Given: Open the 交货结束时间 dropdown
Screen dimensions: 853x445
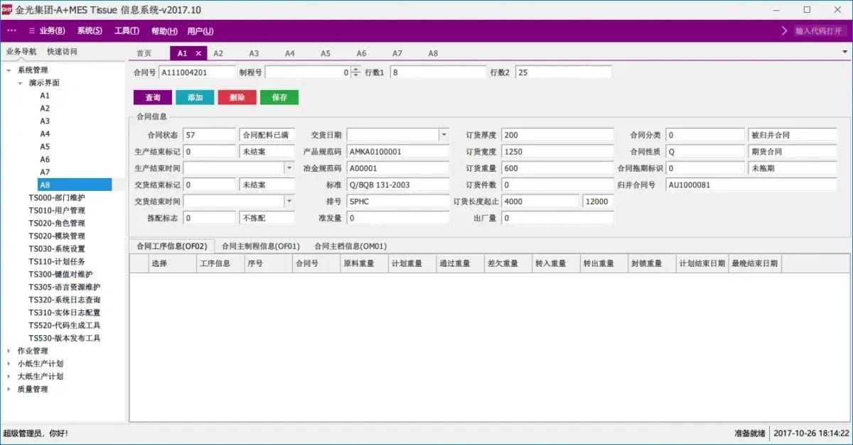Looking at the screenshot, I should (289, 202).
